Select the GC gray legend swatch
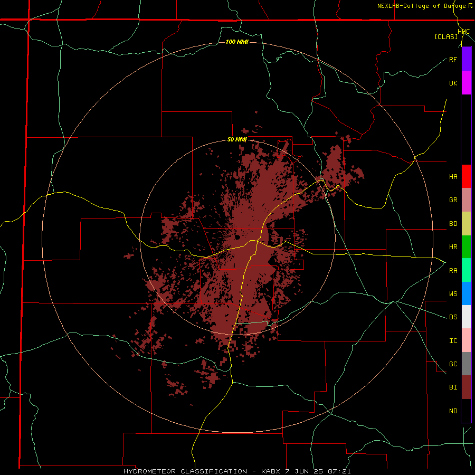The height and width of the screenshot is (475, 475). [x=466, y=364]
